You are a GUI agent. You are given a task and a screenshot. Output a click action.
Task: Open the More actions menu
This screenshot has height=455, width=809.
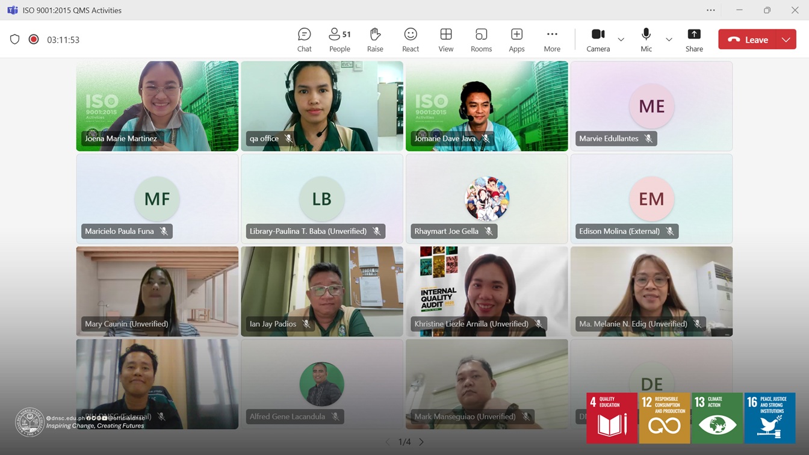pos(552,40)
